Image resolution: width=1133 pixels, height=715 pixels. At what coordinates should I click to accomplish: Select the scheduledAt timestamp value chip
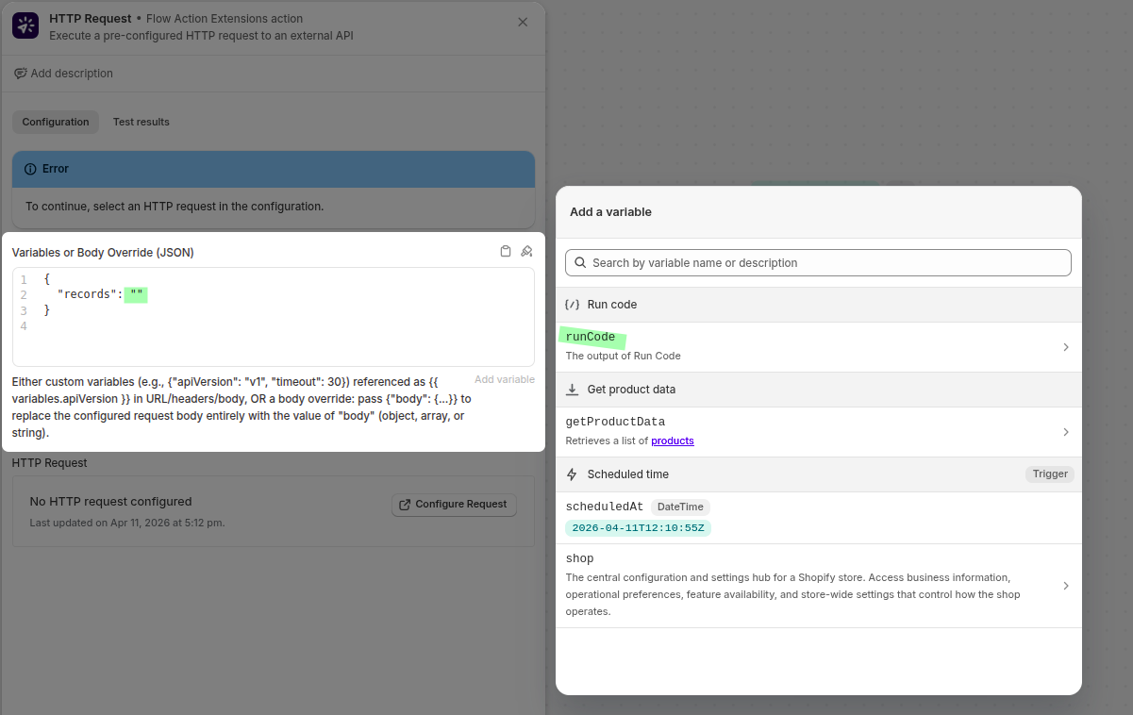pyautogui.click(x=638, y=527)
